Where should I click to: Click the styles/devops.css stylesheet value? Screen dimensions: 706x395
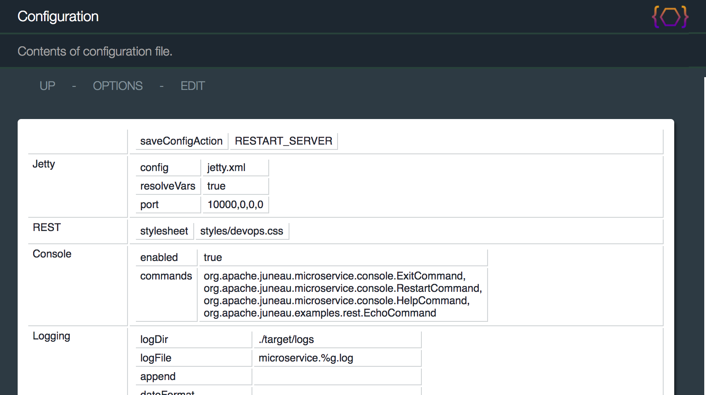(x=241, y=231)
